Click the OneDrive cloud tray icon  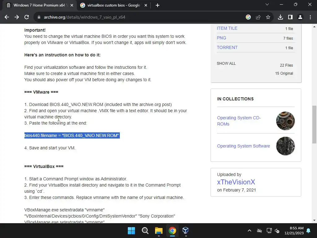[259, 231]
